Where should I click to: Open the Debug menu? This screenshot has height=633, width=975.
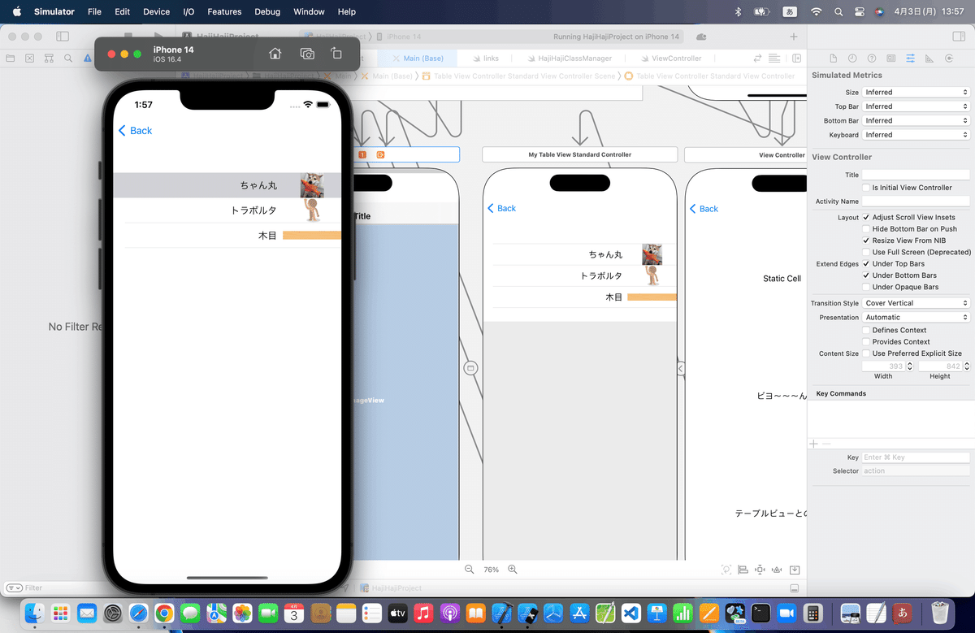point(267,11)
